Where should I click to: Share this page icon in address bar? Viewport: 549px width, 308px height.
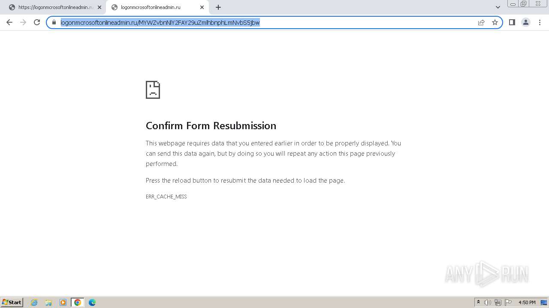(481, 22)
